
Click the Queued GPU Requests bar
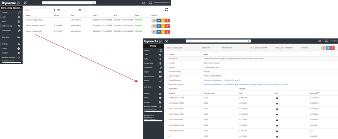pos(153,121)
